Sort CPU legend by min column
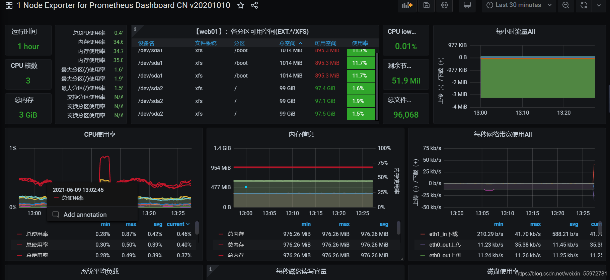 (x=105, y=224)
